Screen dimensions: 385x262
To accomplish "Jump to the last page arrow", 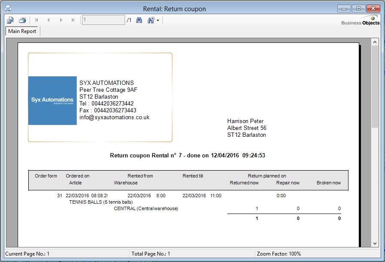I will [73, 20].
